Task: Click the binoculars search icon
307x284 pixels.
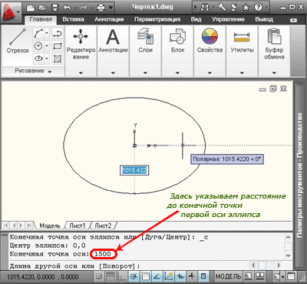Action: click(205, 8)
